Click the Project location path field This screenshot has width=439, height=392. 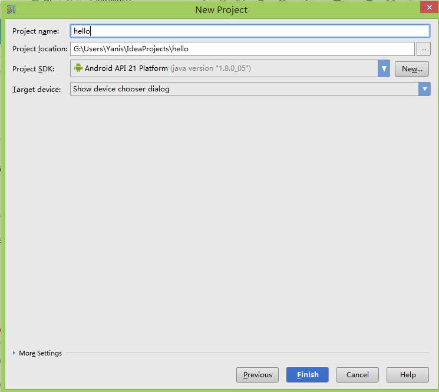(x=242, y=49)
